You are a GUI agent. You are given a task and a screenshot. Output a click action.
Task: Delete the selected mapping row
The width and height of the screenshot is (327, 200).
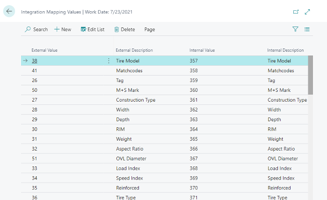pos(124,29)
